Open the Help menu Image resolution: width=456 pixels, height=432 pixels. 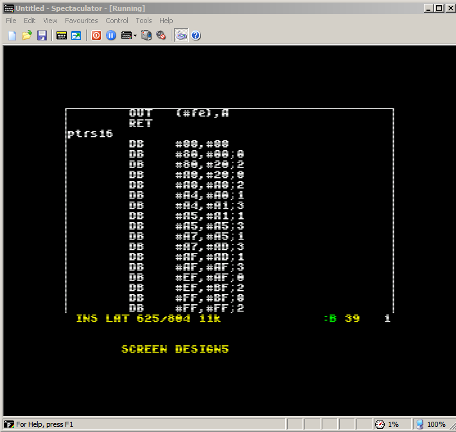[x=166, y=21]
